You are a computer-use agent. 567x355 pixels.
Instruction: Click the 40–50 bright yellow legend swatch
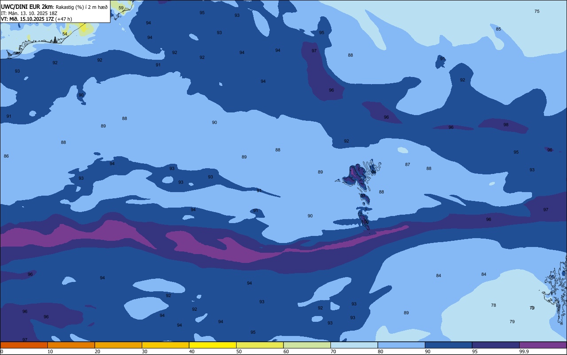point(213,345)
